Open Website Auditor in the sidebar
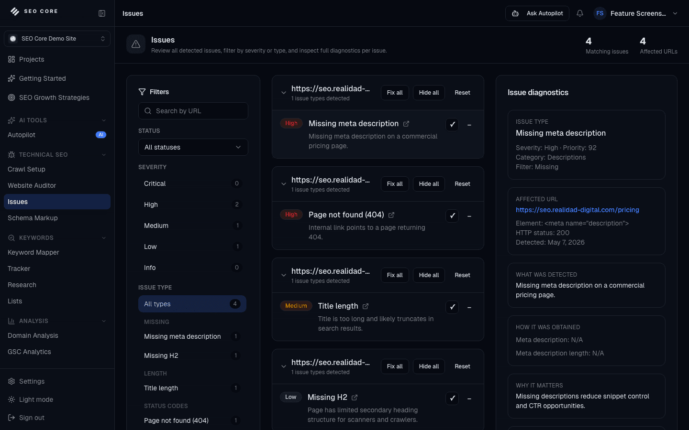The height and width of the screenshot is (430, 689). click(x=57, y=185)
